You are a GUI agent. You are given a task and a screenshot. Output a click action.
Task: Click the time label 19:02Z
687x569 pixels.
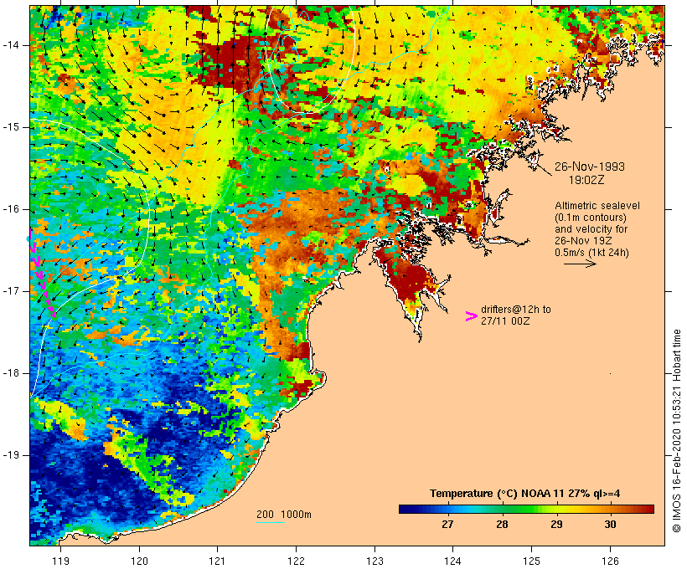click(x=586, y=180)
